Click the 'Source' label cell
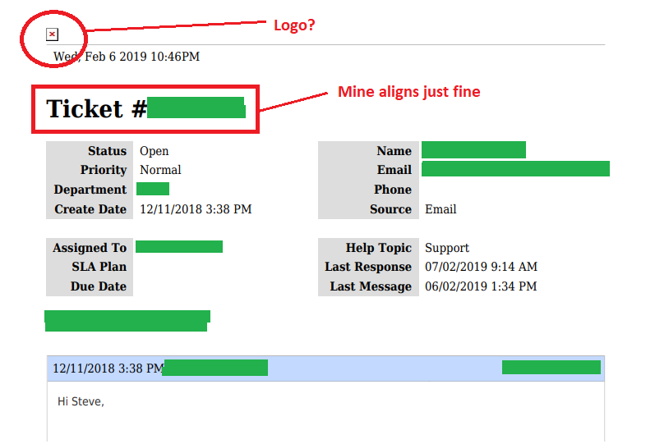The height and width of the screenshot is (444, 655). click(368, 209)
